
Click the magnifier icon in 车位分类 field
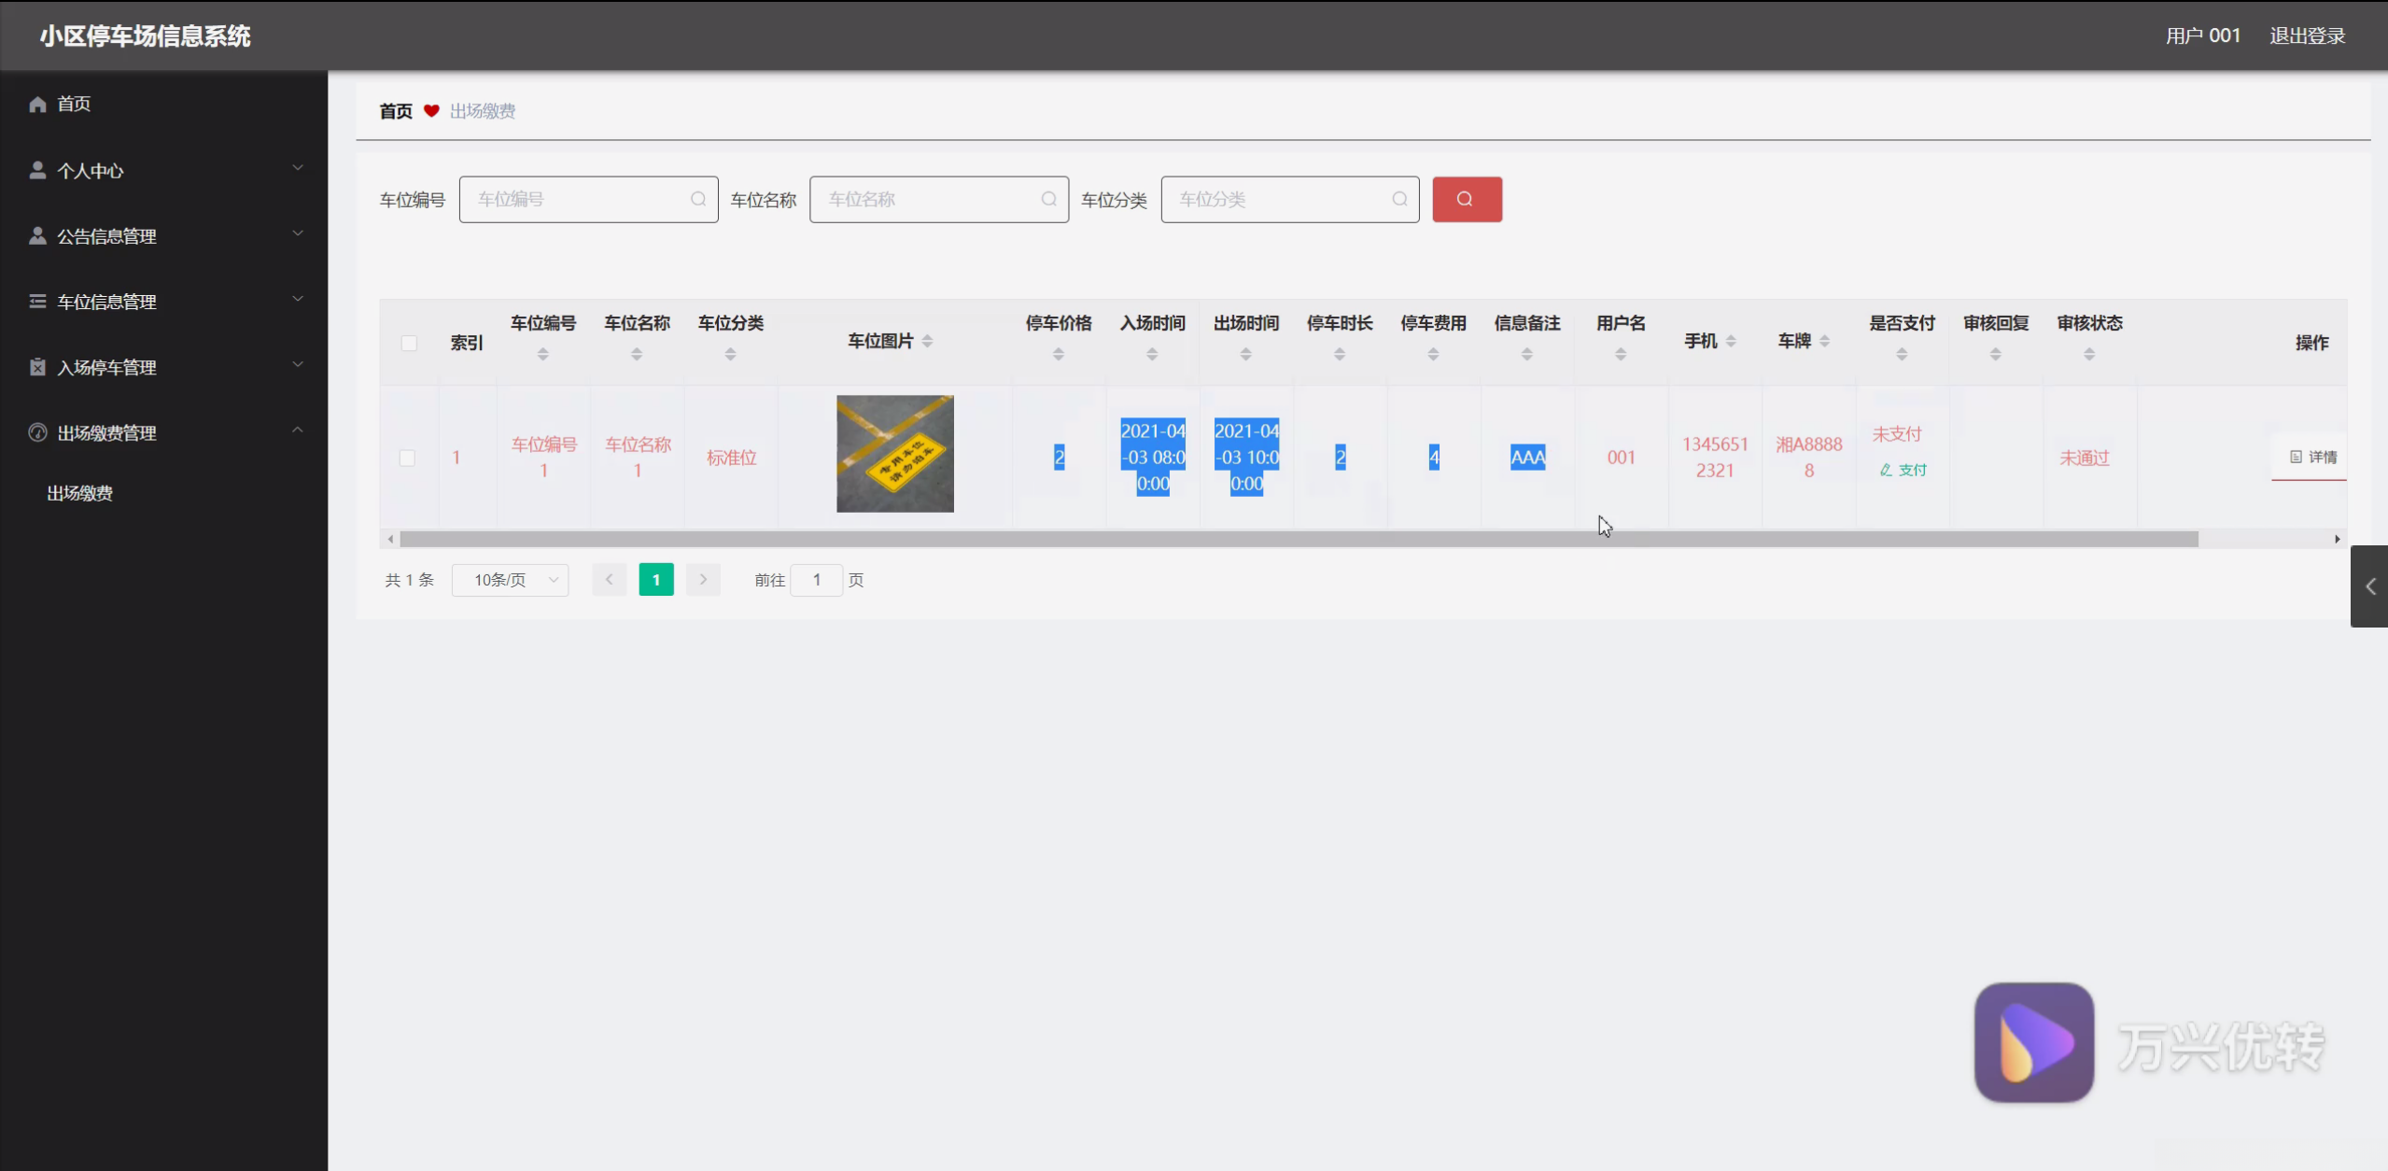(1398, 199)
